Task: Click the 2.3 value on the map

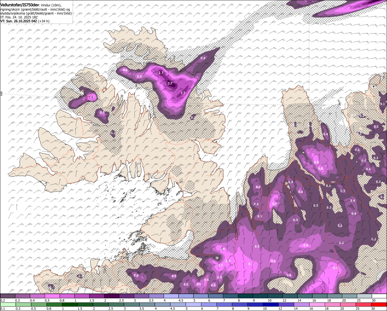Action: [161, 73]
